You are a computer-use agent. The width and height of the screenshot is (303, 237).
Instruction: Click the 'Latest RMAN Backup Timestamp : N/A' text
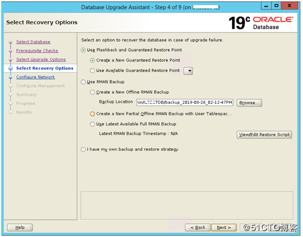pyautogui.click(x=138, y=134)
